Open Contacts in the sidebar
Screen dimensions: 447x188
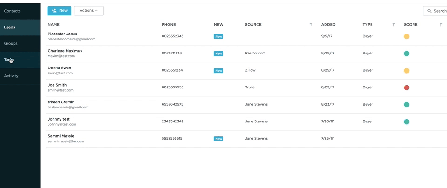(20, 11)
